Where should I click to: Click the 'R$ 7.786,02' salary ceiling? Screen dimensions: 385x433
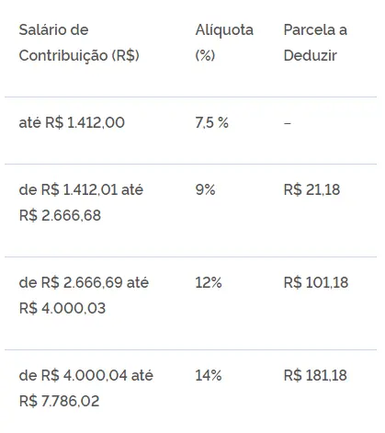coord(60,401)
